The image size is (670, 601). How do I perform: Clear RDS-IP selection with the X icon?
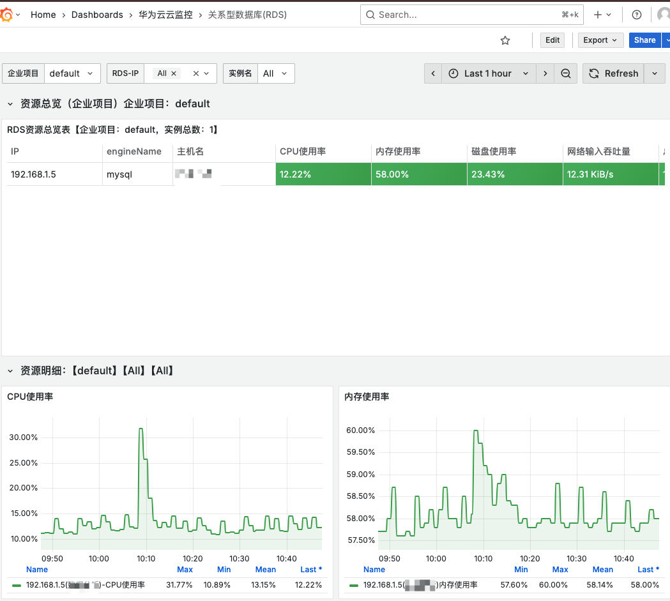tap(196, 73)
